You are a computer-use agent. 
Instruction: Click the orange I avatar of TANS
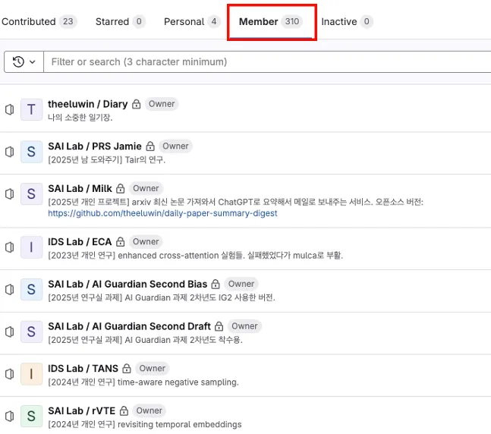(x=31, y=374)
